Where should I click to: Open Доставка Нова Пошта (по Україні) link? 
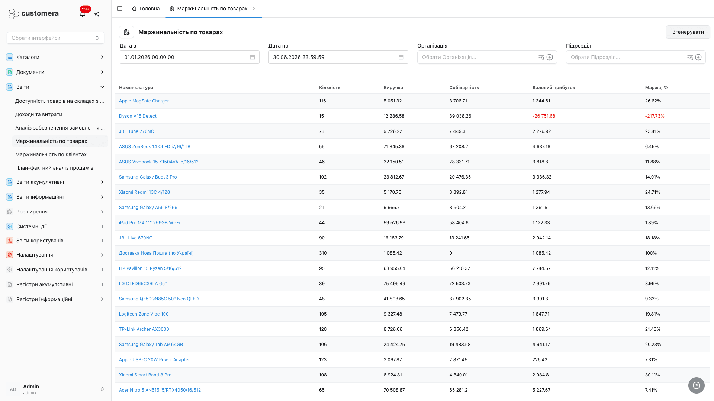click(x=156, y=253)
